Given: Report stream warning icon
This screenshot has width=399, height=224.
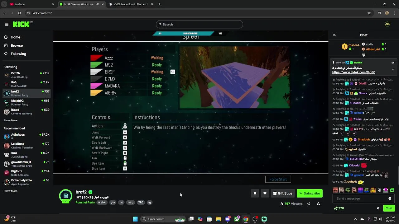Looking at the screenshot, I should [318, 204].
